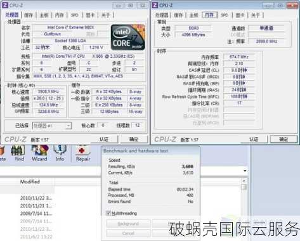This screenshot has width=300, height=241.
Task: Switch to 显卡 tab in left CPU-Z window
Action: (90, 15)
